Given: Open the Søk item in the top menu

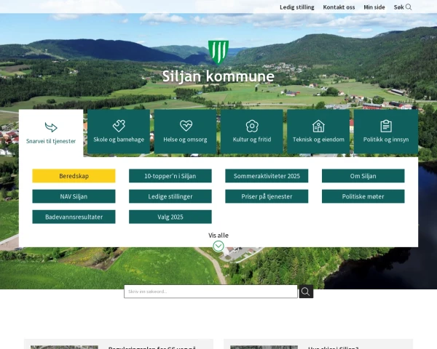Looking at the screenshot, I should tap(403, 7).
